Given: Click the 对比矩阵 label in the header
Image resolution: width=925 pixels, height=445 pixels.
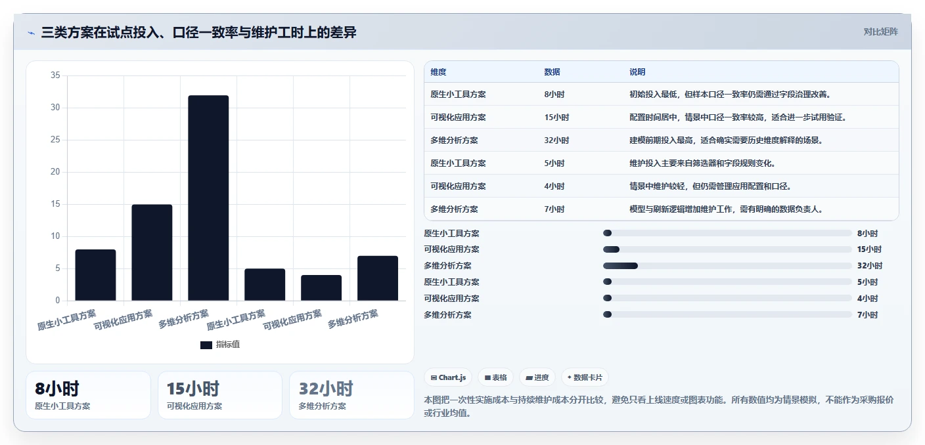Looking at the screenshot, I should pyautogui.click(x=880, y=32).
